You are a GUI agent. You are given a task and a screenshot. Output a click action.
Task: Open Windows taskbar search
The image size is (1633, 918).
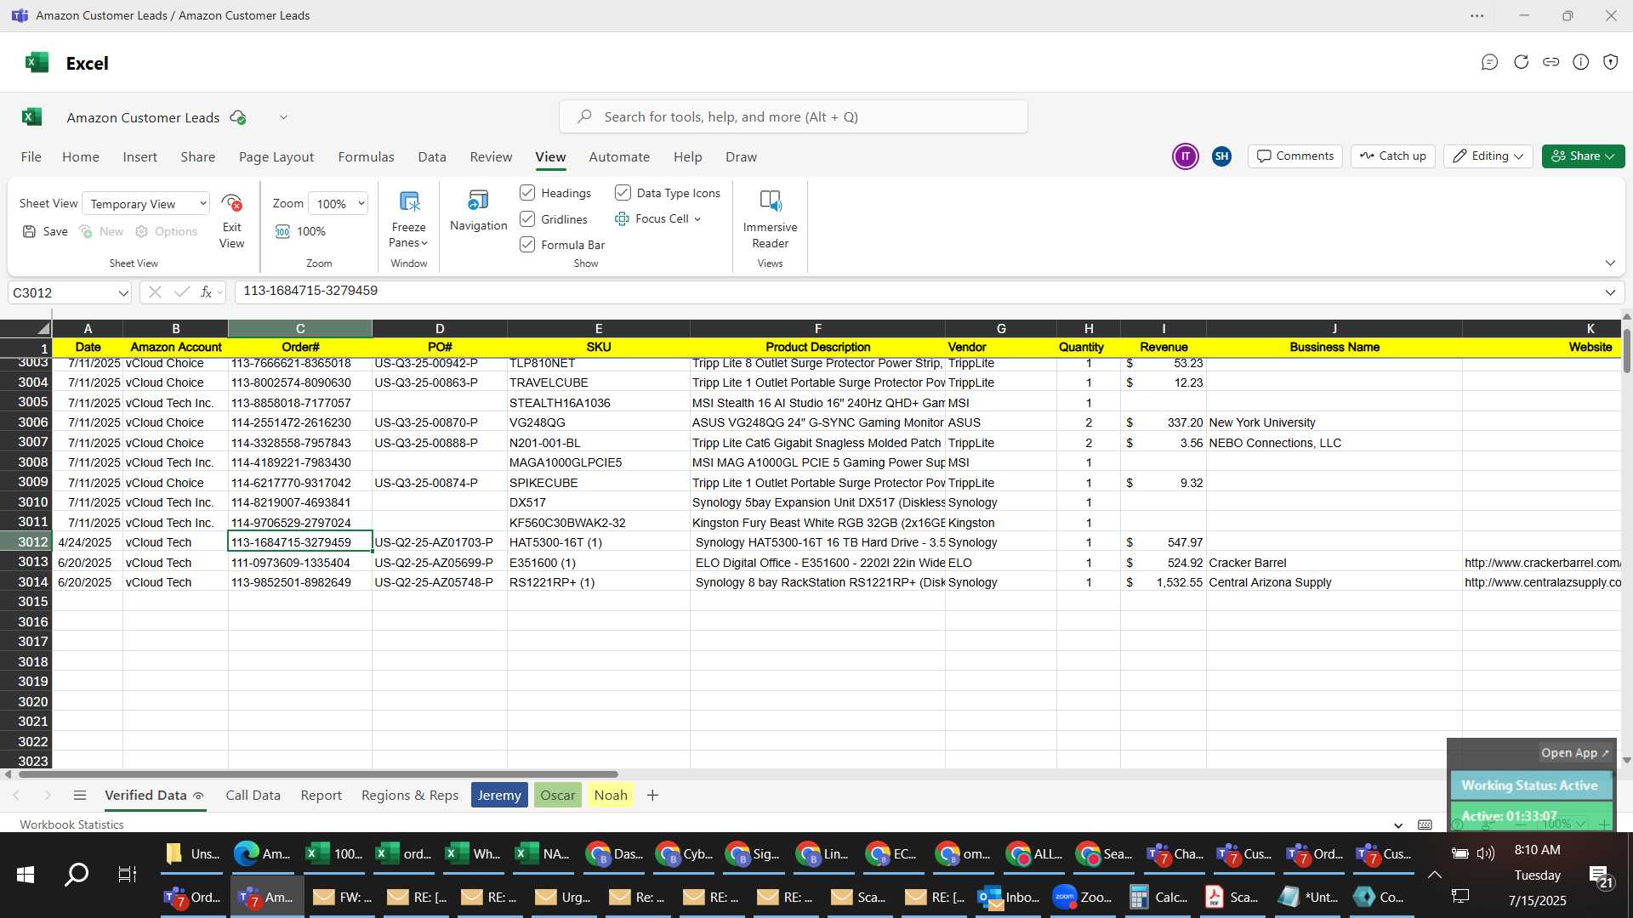click(77, 874)
